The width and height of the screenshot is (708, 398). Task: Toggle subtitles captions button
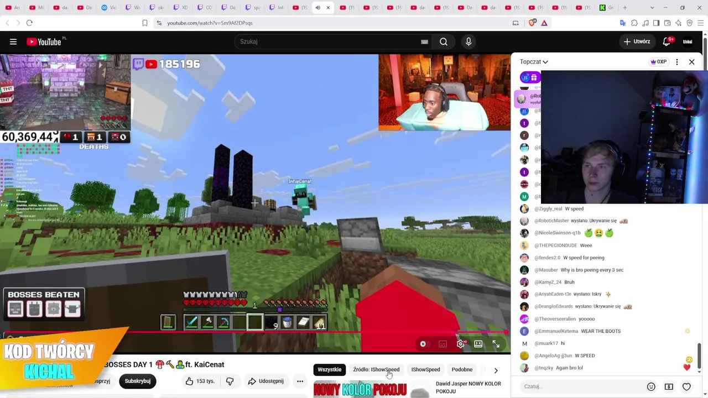[442, 344]
